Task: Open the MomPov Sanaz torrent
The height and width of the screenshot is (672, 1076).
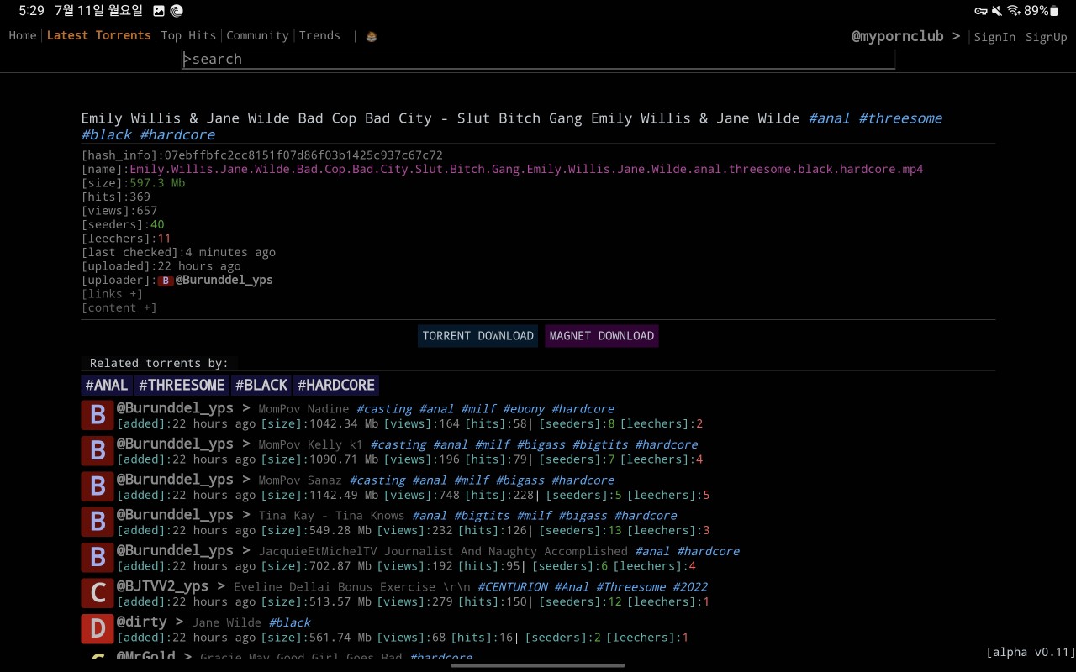Action: pos(300,480)
